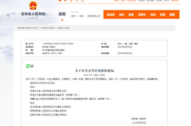Click the large 政务 heading

click(x=62, y=14)
